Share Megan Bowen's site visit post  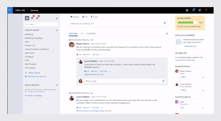pyautogui.click(x=96, y=54)
